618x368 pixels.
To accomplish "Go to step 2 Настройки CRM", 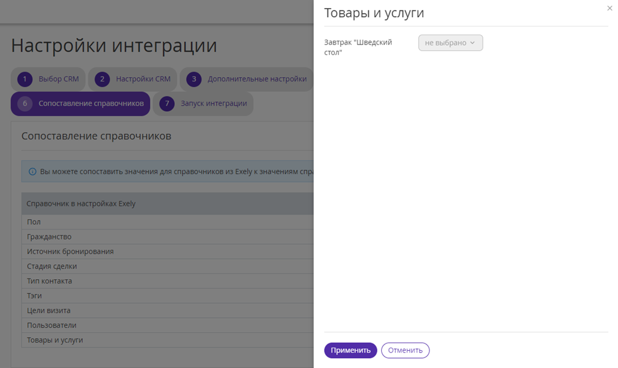I will click(x=132, y=79).
